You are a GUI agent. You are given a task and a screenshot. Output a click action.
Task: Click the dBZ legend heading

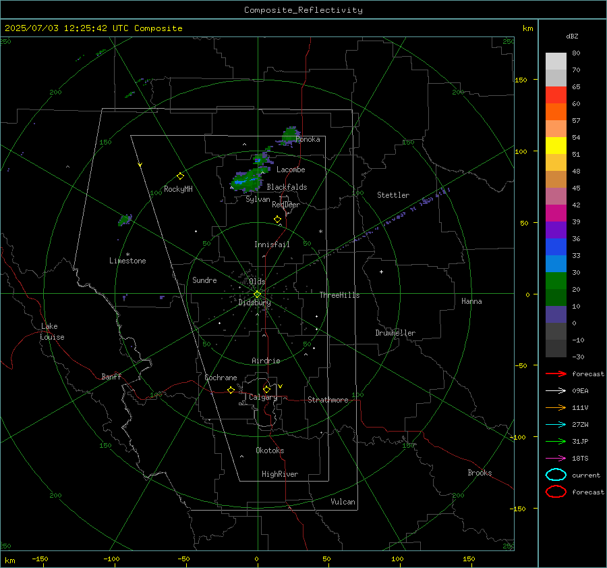tap(572, 36)
